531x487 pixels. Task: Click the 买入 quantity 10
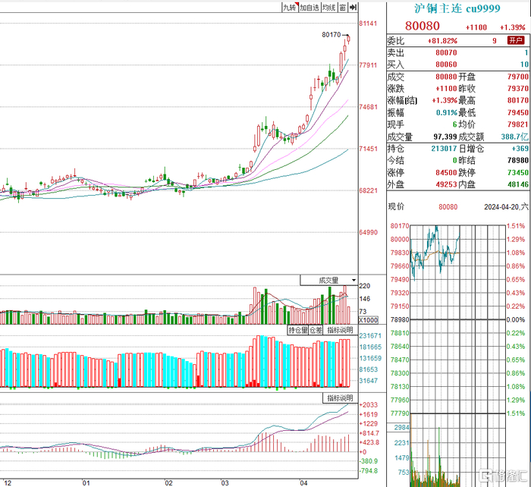[x=525, y=64]
